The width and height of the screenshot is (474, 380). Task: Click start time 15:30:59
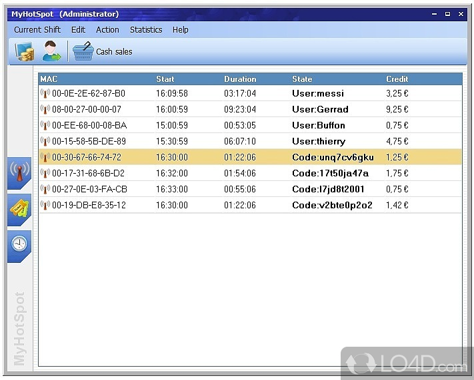click(x=172, y=141)
